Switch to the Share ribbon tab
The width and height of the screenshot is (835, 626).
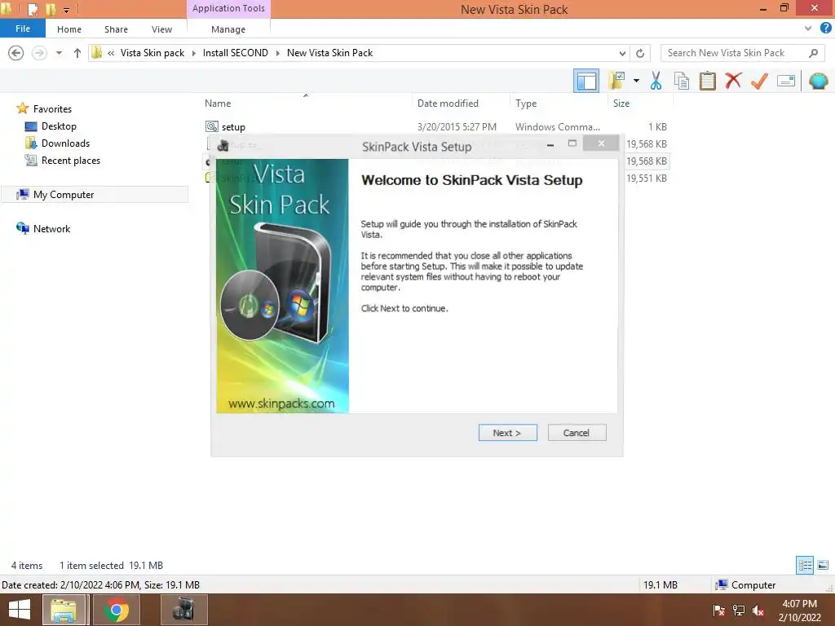click(116, 29)
